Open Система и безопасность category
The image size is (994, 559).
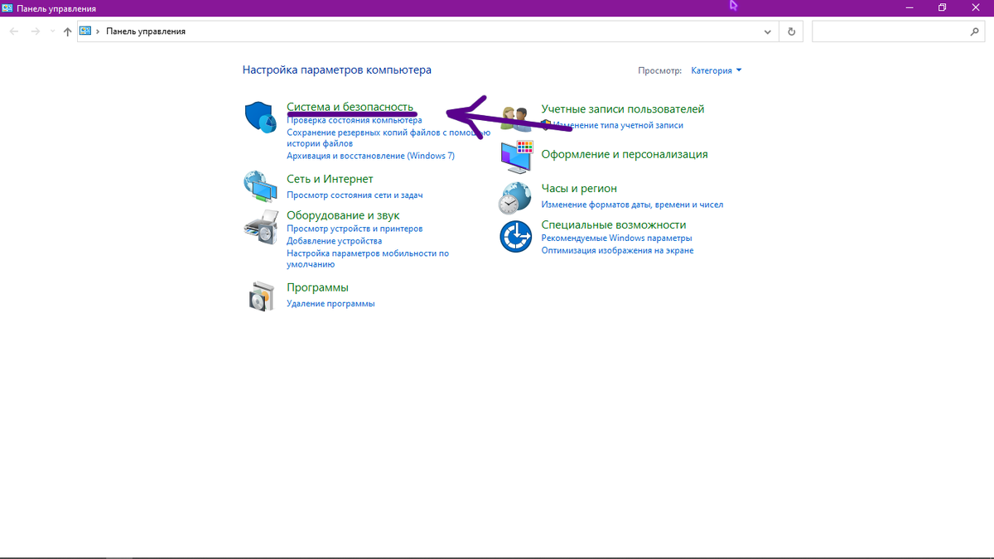coord(350,107)
